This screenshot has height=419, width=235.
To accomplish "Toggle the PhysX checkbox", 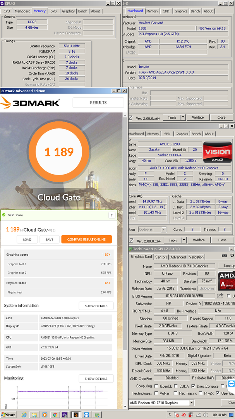I will pyautogui.click(x=201, y=393).
